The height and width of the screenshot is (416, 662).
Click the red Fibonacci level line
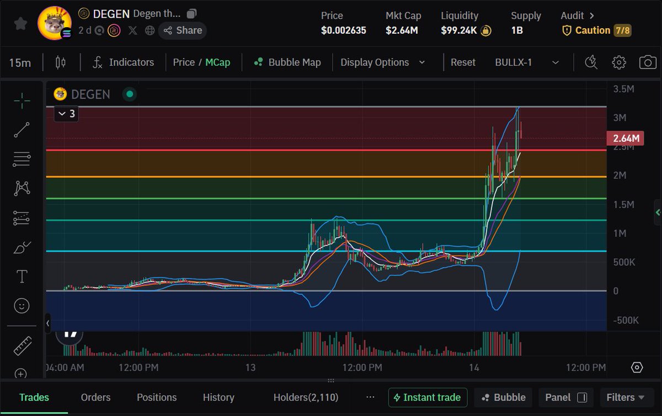[325, 150]
